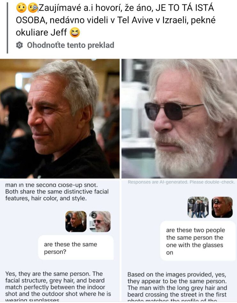This screenshot has width=237, height=303.
Task: Click the raised-eyebrow emoji starting the post
Action: pos(21,8)
